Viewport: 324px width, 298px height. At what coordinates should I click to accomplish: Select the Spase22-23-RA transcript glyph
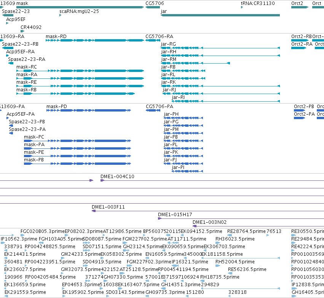point(11,63)
